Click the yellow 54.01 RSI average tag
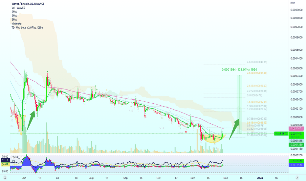This screenshot has width=306, height=181. point(5,164)
